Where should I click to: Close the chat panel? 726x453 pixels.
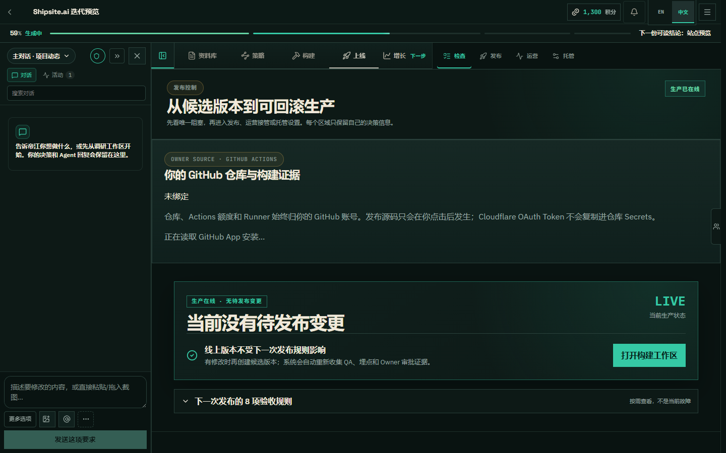137,56
